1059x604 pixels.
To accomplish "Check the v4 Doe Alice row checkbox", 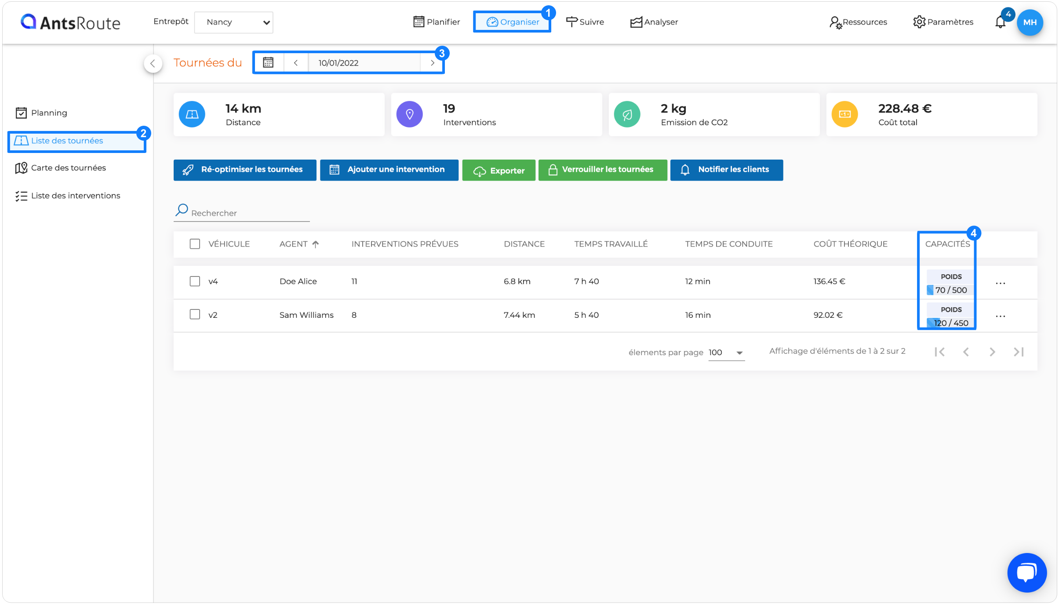I will pos(195,281).
